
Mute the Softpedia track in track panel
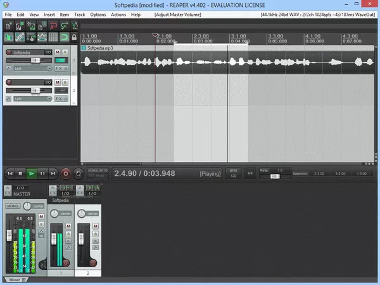(58, 52)
